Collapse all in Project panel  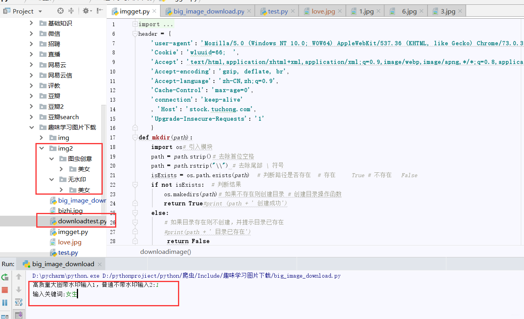coord(71,11)
